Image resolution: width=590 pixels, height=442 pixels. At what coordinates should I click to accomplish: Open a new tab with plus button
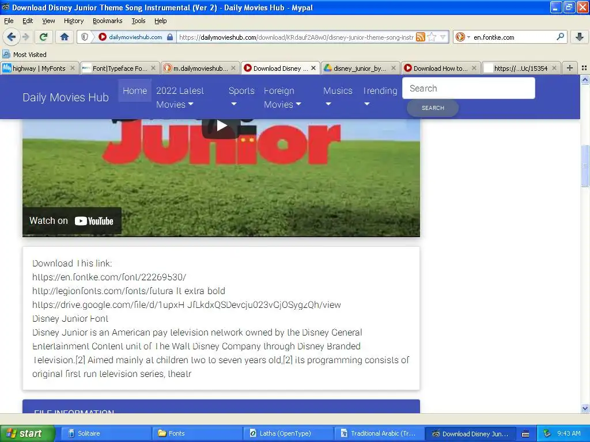(x=570, y=68)
